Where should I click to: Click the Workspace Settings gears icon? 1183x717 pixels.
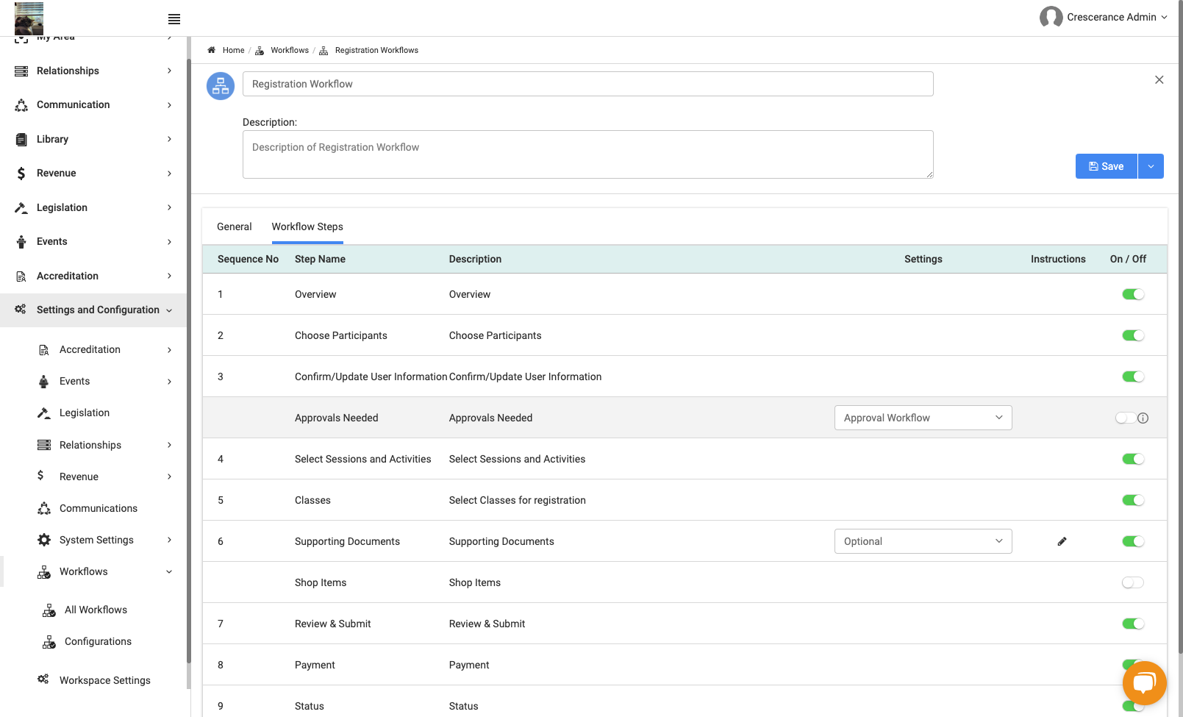click(x=43, y=679)
